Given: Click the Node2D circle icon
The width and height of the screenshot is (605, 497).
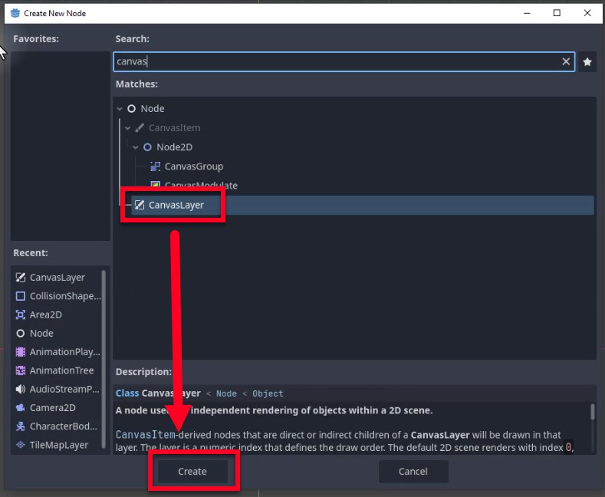Looking at the screenshot, I should 147,147.
